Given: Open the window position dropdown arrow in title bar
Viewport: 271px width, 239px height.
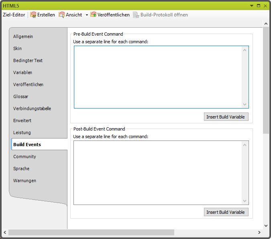Looking at the screenshot, I should point(252,6).
